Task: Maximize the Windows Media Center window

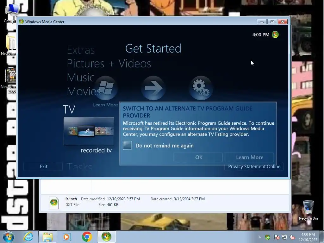Action: (272, 22)
